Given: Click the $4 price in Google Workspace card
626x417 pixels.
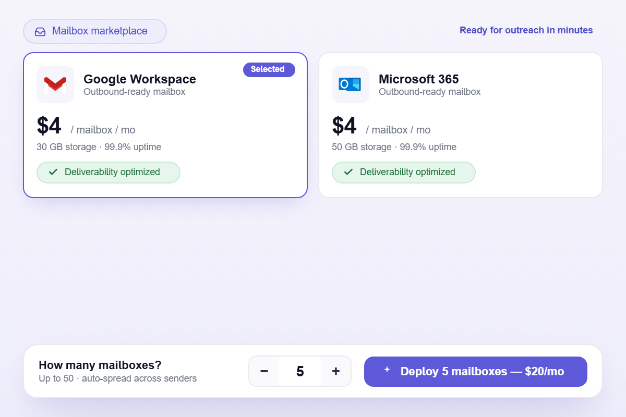Looking at the screenshot, I should click(x=49, y=126).
